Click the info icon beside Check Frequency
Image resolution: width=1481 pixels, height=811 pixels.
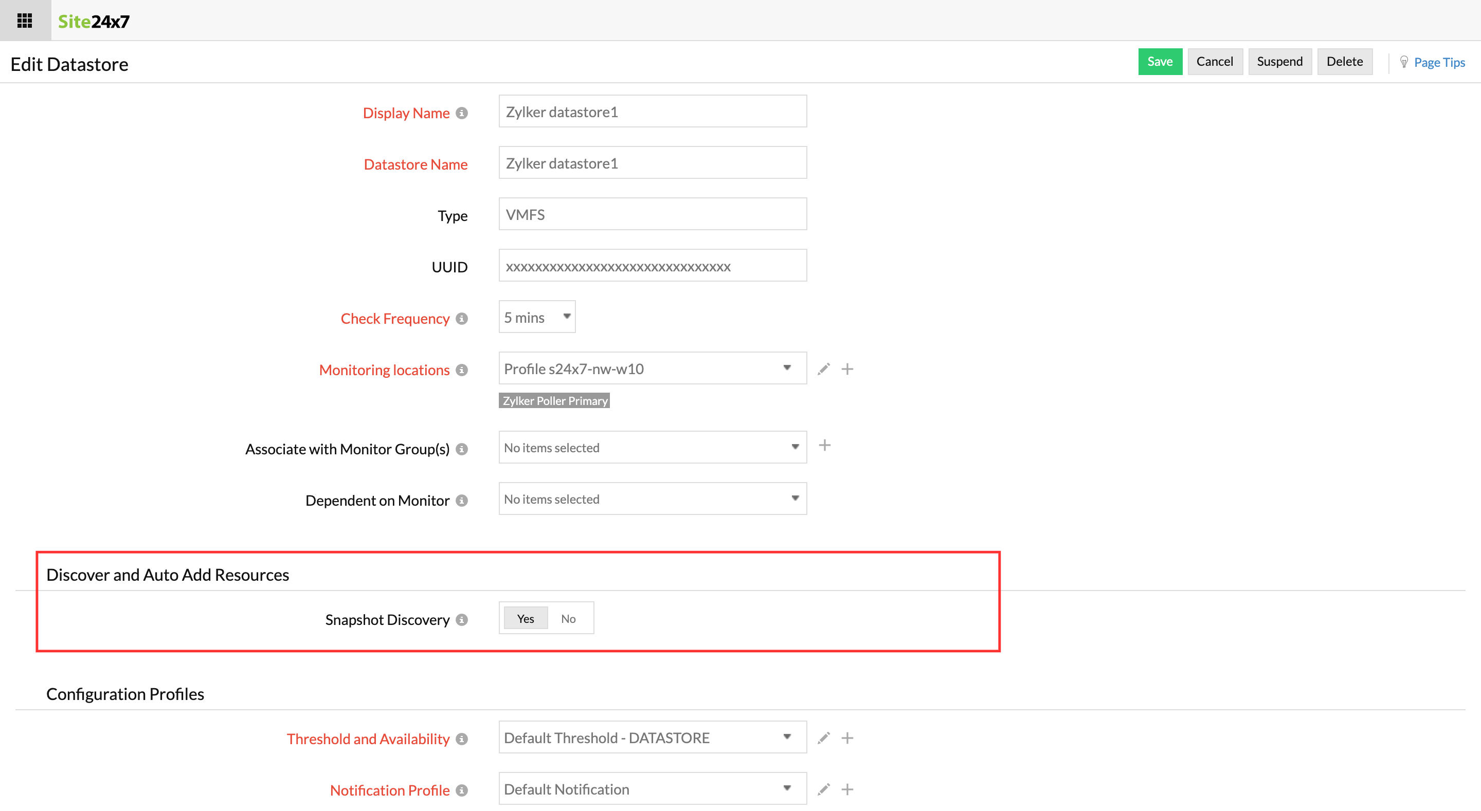point(462,319)
